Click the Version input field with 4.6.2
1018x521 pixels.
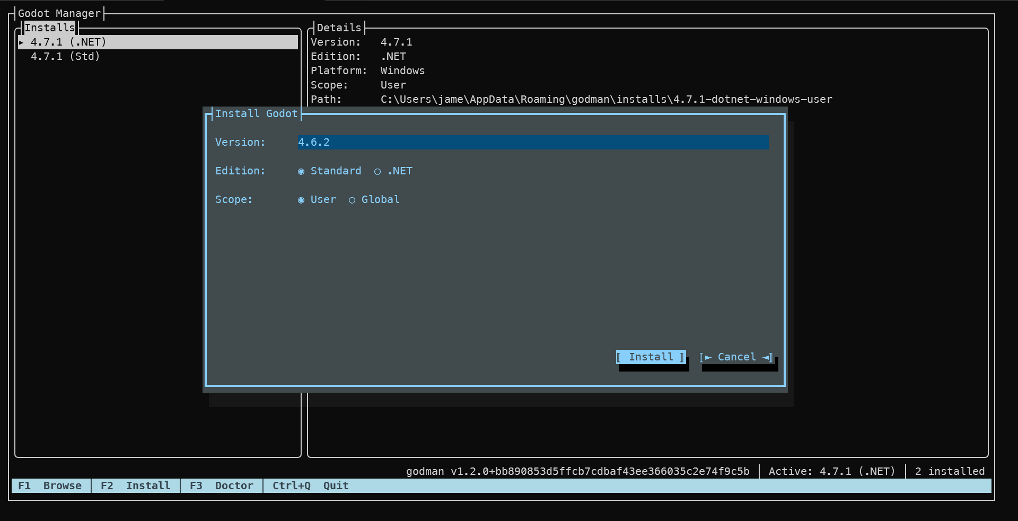pyautogui.click(x=533, y=143)
